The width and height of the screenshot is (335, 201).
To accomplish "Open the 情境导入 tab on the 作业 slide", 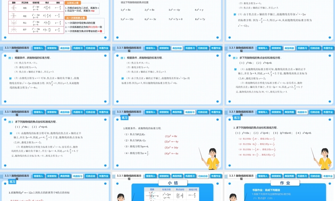I will (x=263, y=176).
